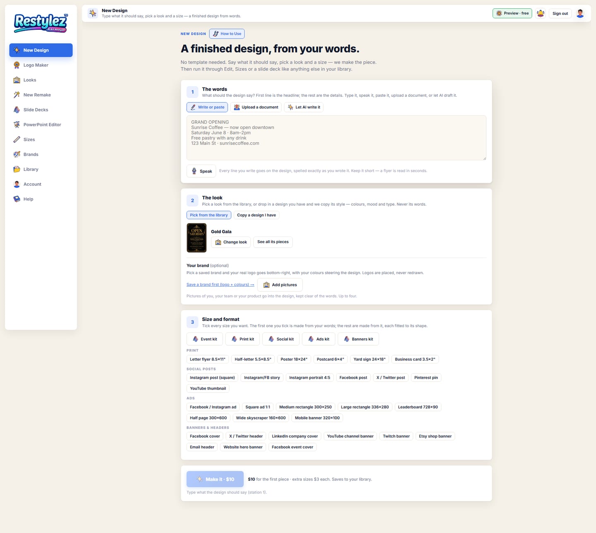
Task: Open the PowerPoint Editor sidebar icon
Action: (x=17, y=124)
